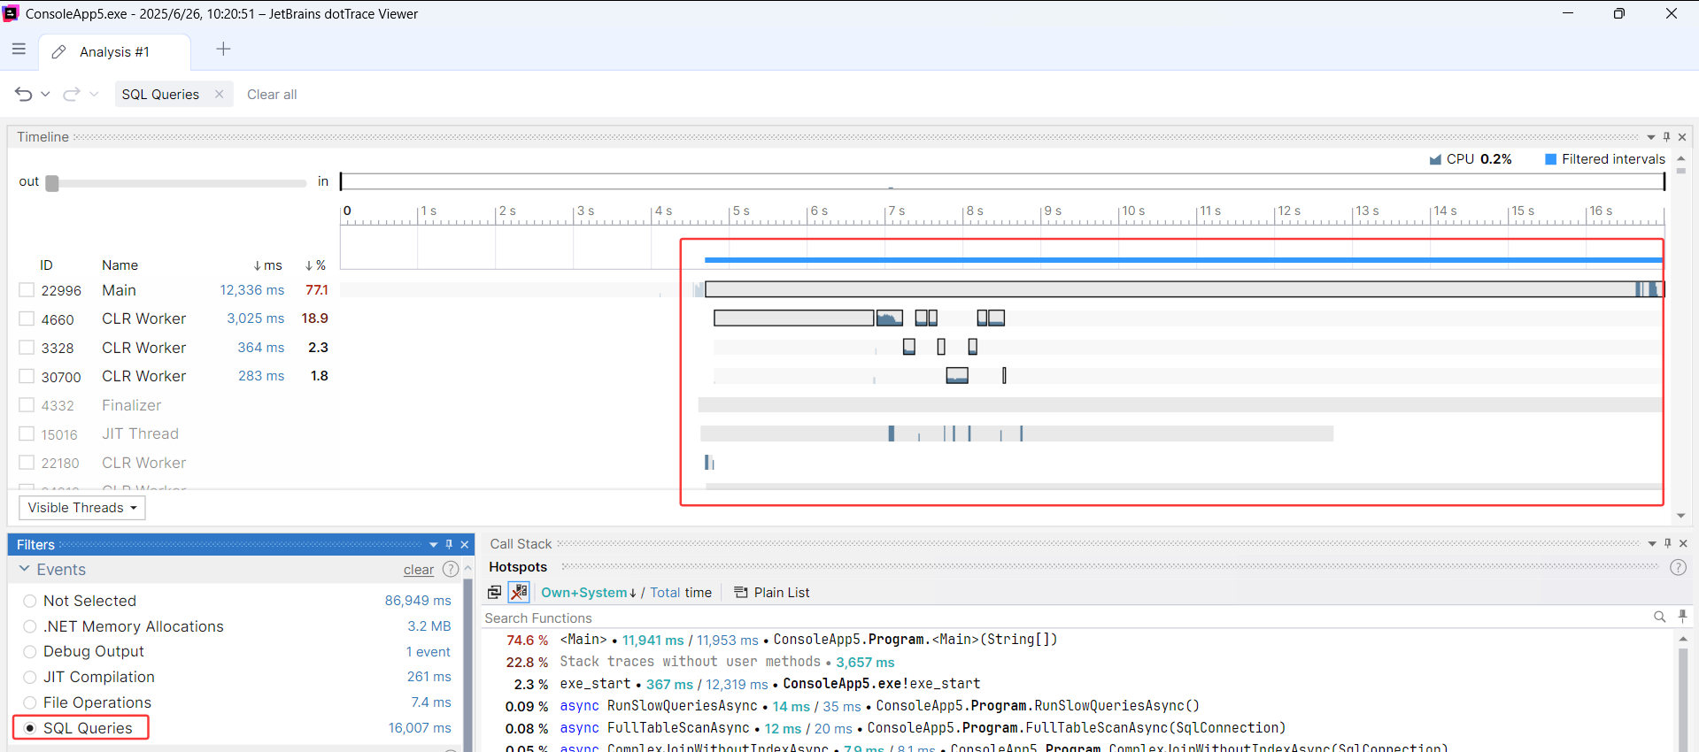The width and height of the screenshot is (1699, 752).
Task: Click the clear link in Events
Action: click(x=418, y=570)
